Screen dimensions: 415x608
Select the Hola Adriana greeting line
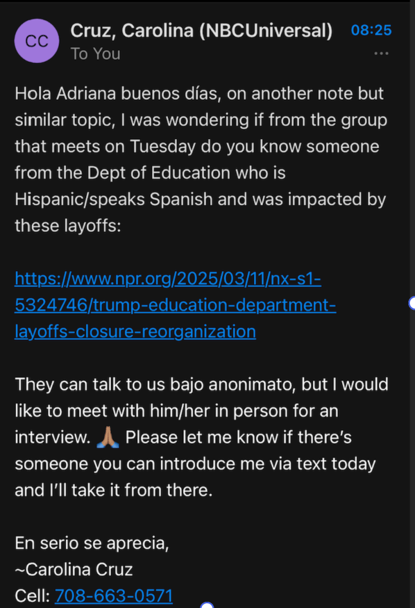(199, 93)
